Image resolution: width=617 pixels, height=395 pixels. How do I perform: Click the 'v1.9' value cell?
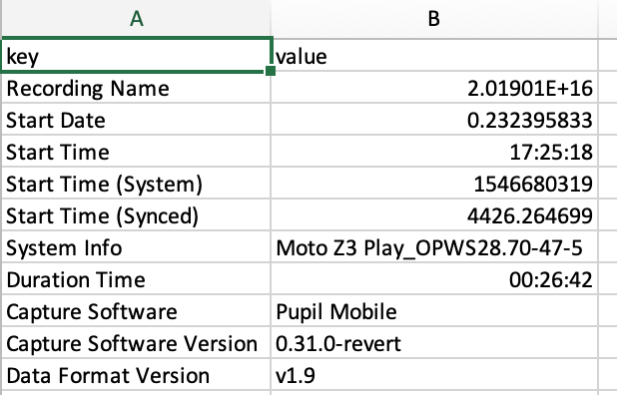click(x=434, y=375)
